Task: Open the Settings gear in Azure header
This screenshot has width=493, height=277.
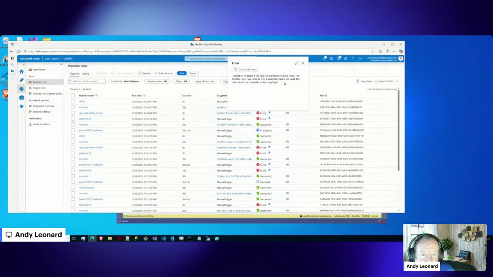Action: tap(345, 58)
